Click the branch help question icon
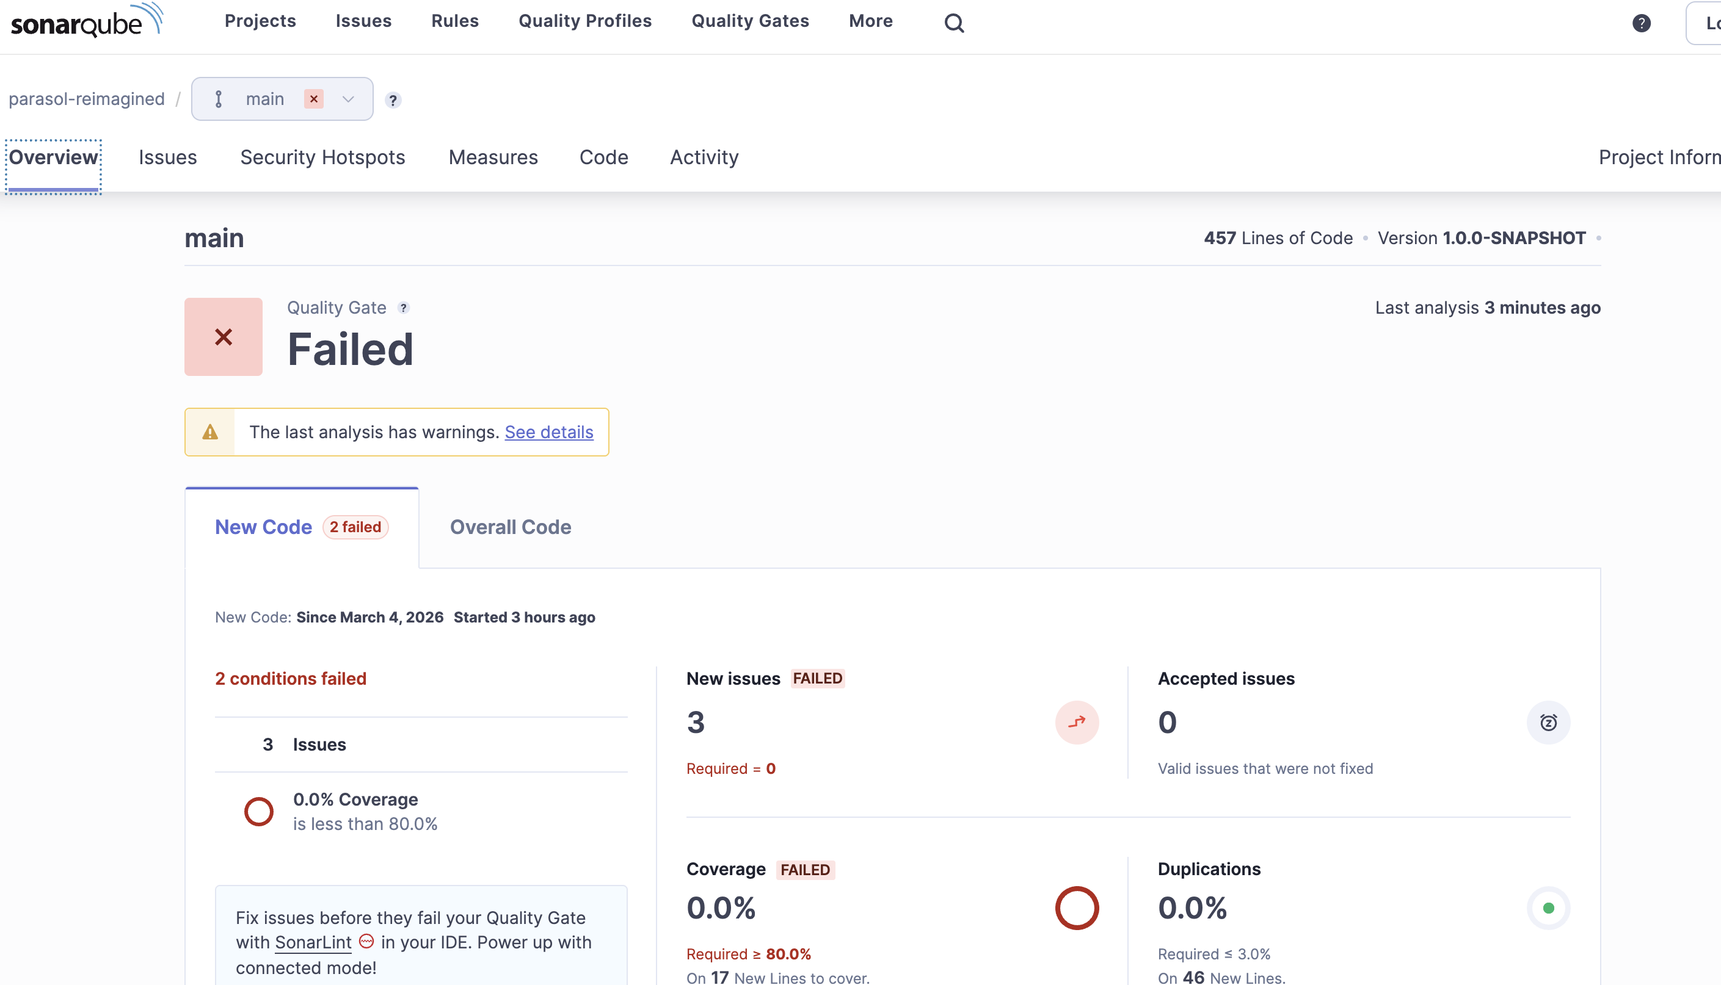 click(393, 100)
